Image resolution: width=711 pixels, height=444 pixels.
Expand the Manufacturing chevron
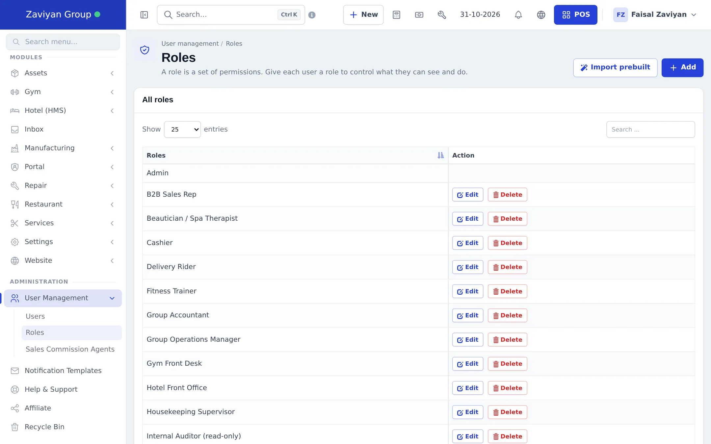[x=112, y=148]
